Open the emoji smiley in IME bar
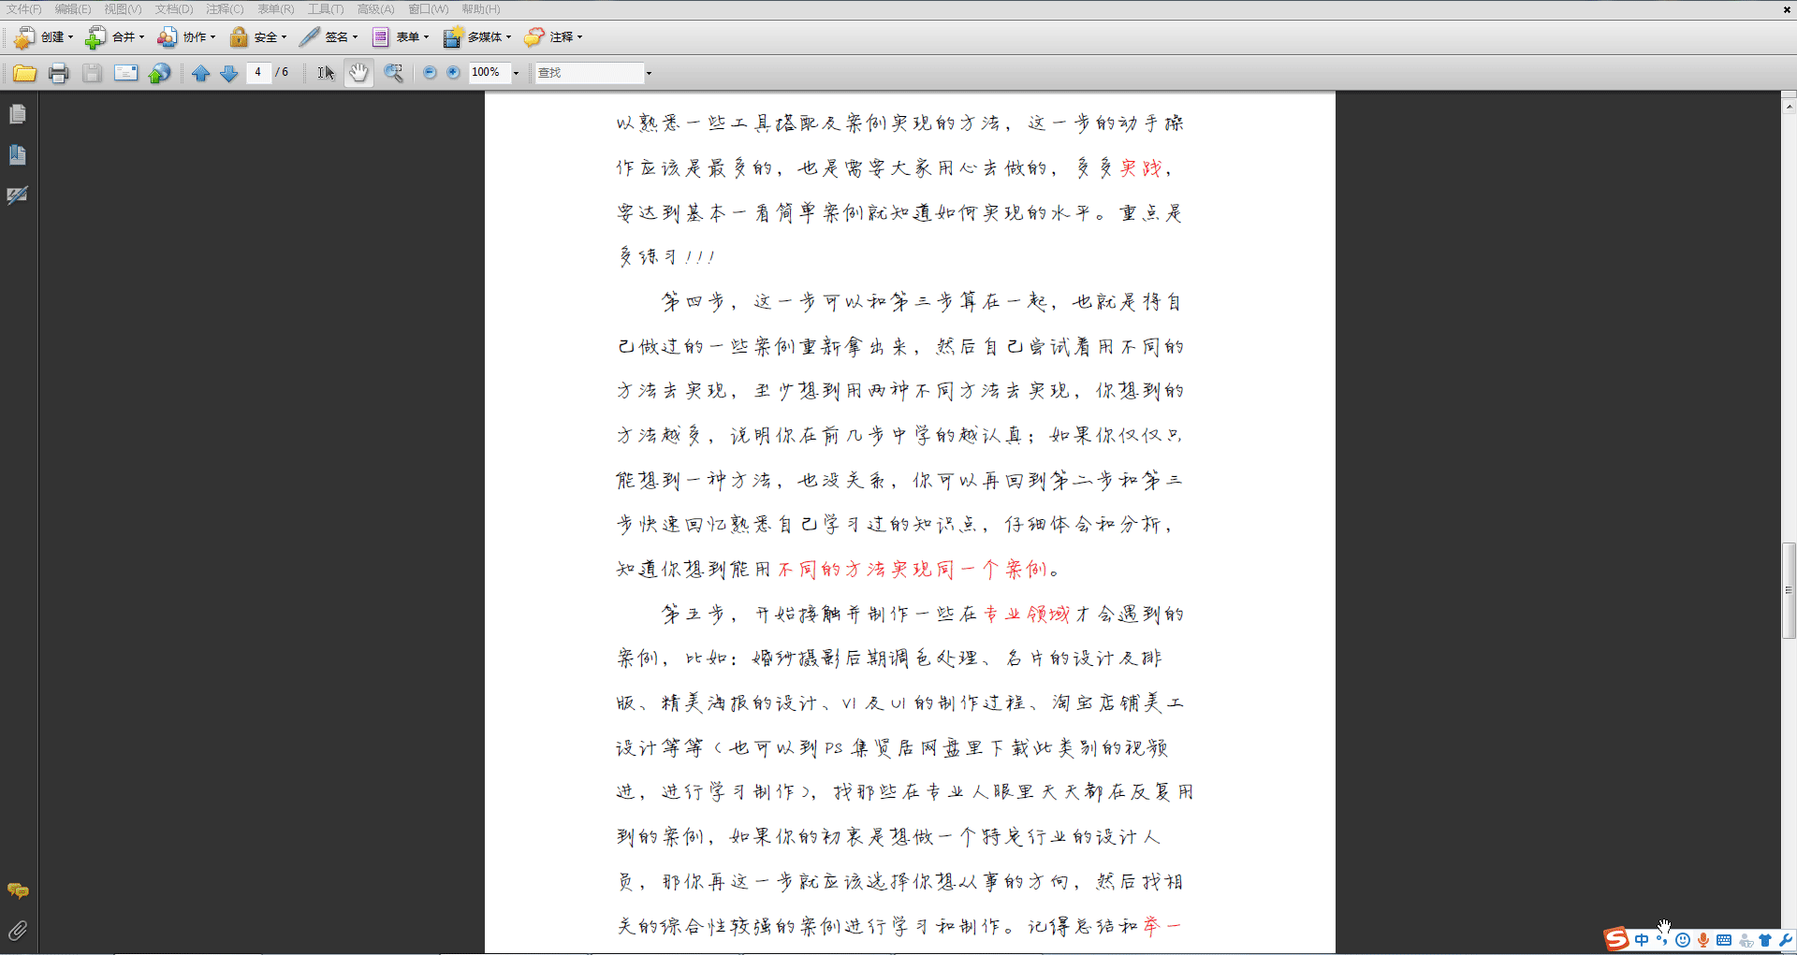This screenshot has width=1797, height=955. pos(1683,940)
